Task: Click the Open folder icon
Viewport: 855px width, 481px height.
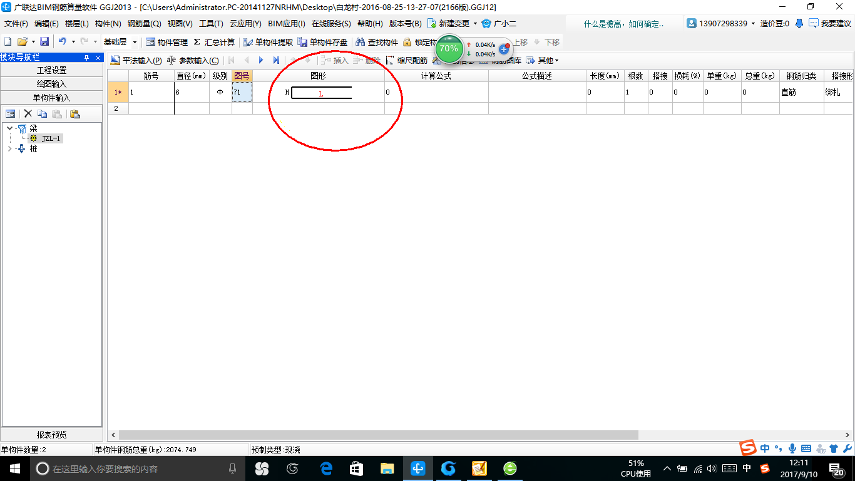Action: (22, 42)
